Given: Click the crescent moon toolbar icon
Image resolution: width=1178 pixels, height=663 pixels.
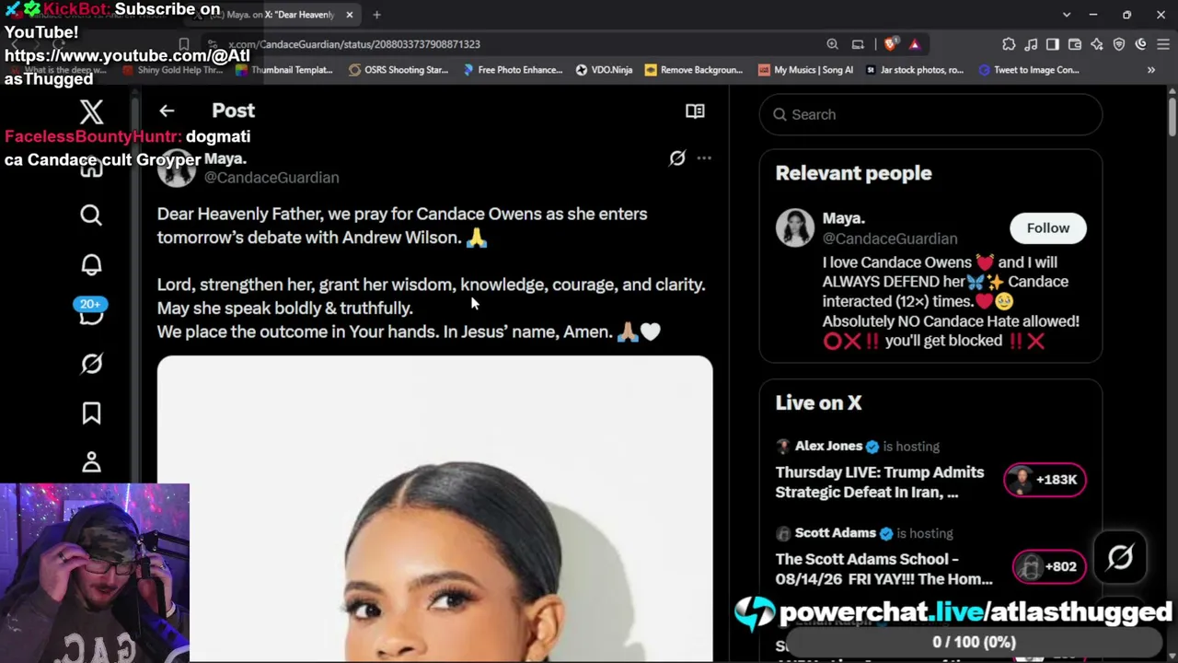Looking at the screenshot, I should click(1141, 44).
